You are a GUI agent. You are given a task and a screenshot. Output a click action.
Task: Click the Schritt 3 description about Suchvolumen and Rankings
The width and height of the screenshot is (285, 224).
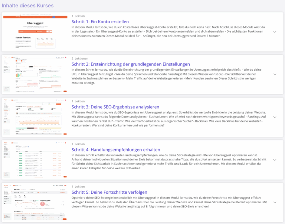(x=169, y=119)
